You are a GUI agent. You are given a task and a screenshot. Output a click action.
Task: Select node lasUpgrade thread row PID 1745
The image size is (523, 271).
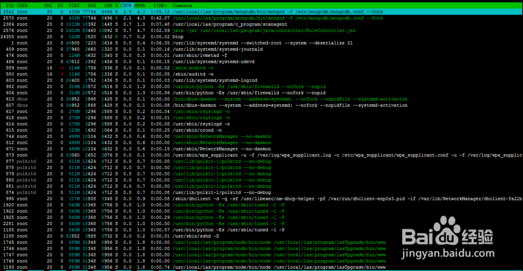(261, 243)
